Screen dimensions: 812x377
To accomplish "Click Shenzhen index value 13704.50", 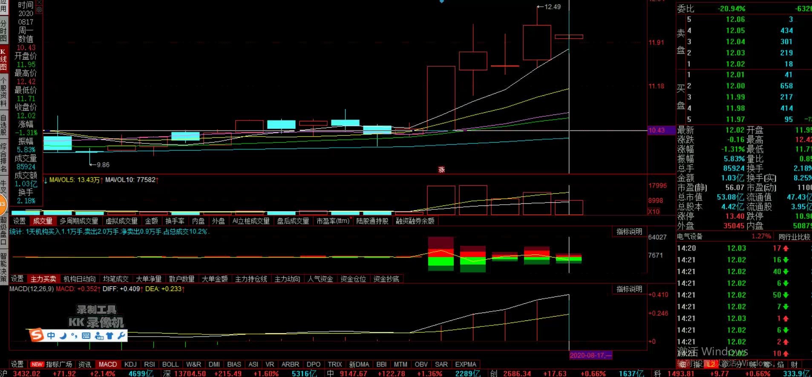I will coord(190,373).
